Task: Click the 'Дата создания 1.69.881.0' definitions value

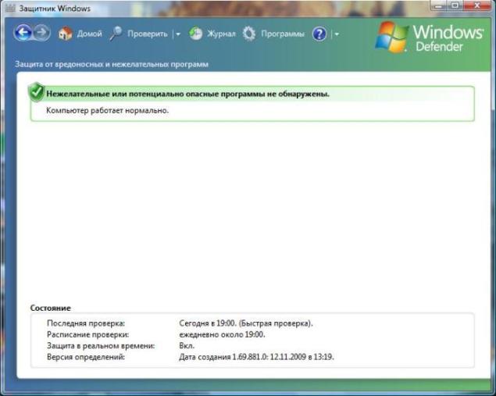Action: [256, 357]
